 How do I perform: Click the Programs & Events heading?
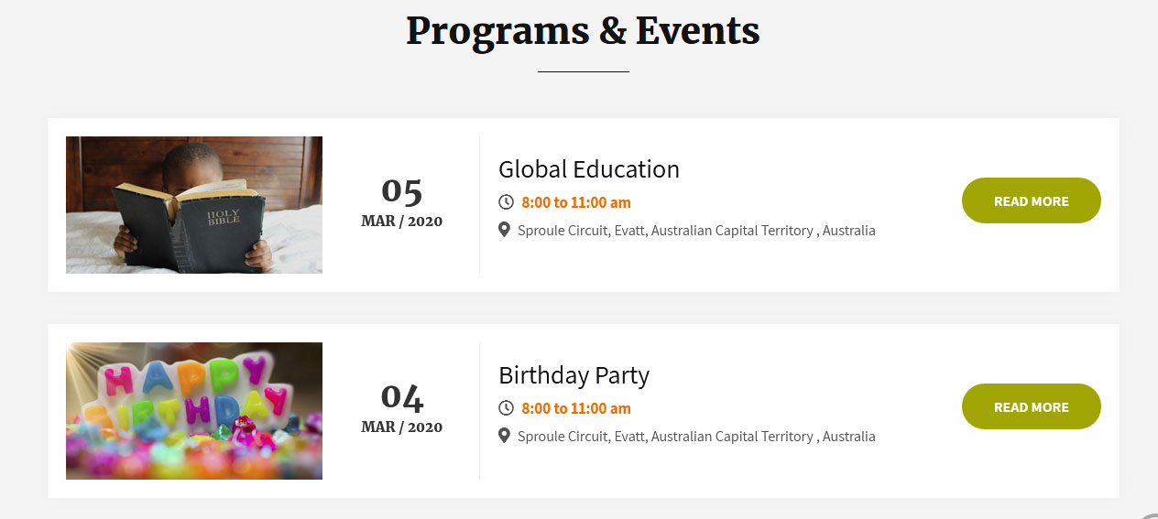584,31
